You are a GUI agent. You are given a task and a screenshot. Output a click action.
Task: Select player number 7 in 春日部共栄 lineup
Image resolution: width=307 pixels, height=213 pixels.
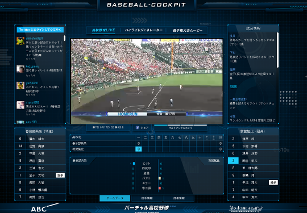click(40, 197)
